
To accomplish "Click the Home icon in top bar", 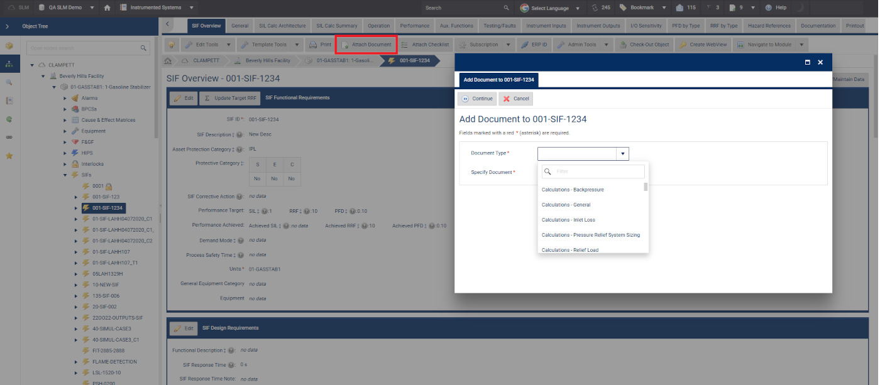I will click(x=107, y=8).
